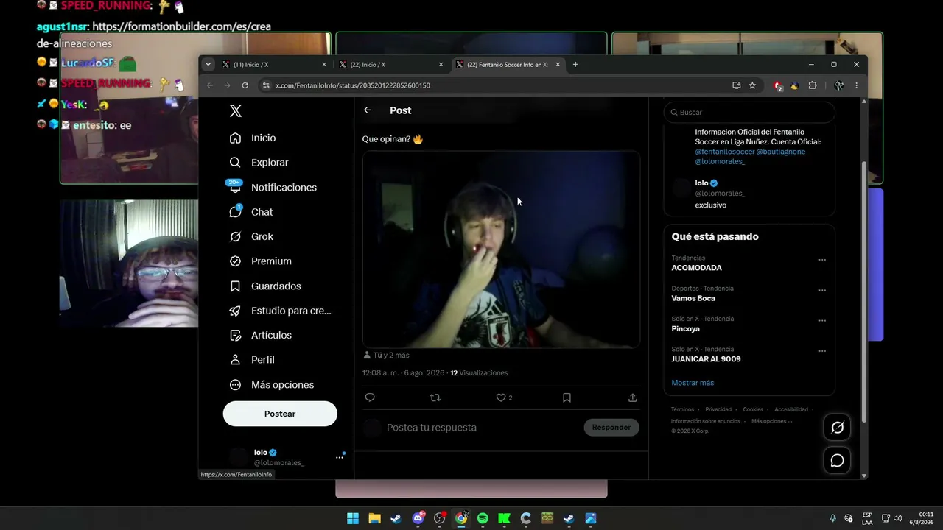Viewport: 943px width, 530px height.
Task: Switch to the (22) Inicio / X tab
Action: [390, 65]
